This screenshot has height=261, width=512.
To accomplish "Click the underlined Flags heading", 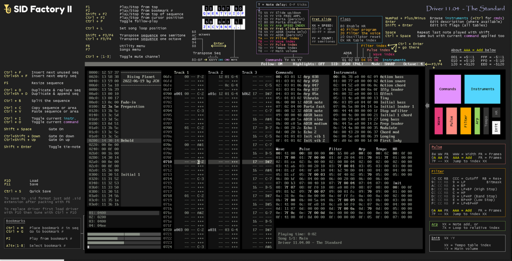I will (345, 19).
